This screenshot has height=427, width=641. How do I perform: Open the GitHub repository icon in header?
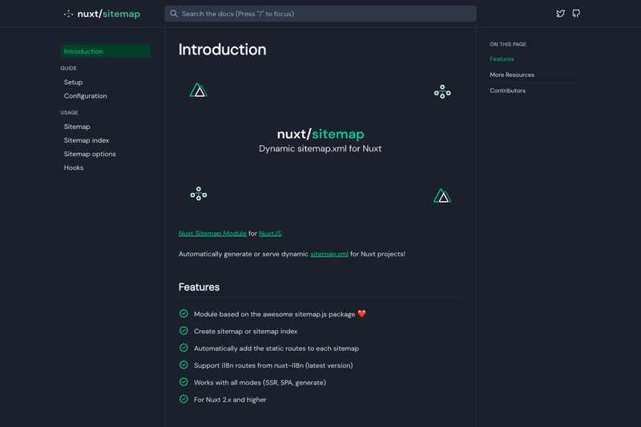click(576, 14)
